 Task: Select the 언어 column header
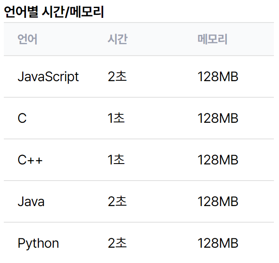click(x=28, y=39)
